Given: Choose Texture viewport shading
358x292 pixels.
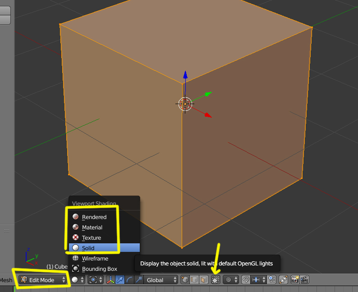Looking at the screenshot, I should click(104, 238).
